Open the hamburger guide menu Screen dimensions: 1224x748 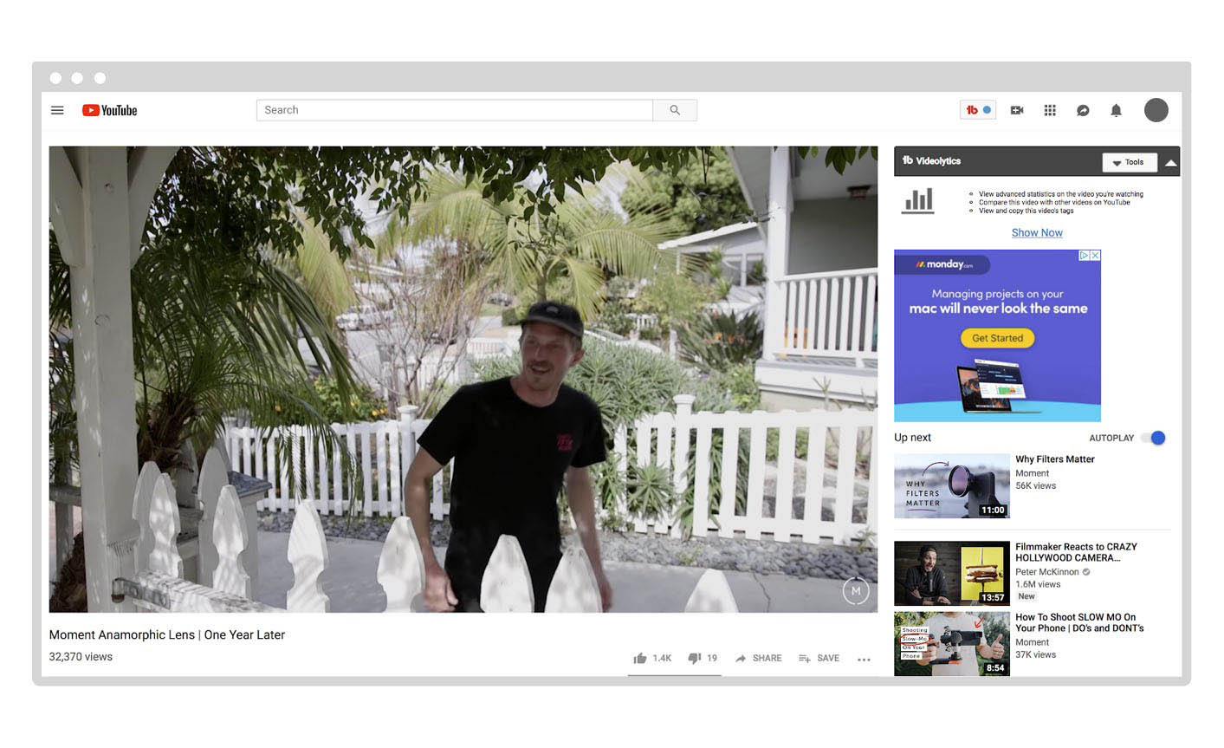pos(57,110)
